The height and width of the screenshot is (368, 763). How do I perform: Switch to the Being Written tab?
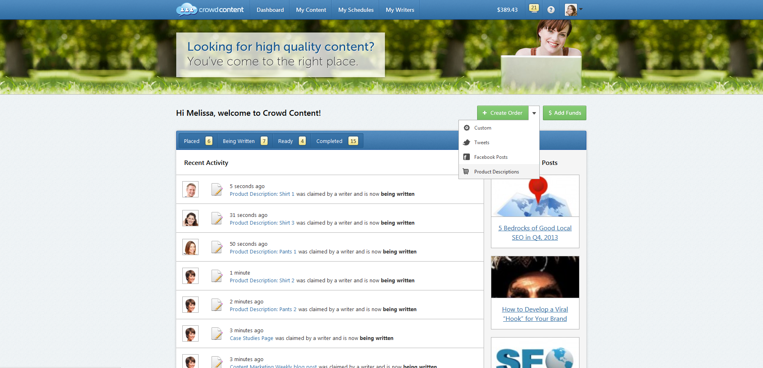point(244,141)
